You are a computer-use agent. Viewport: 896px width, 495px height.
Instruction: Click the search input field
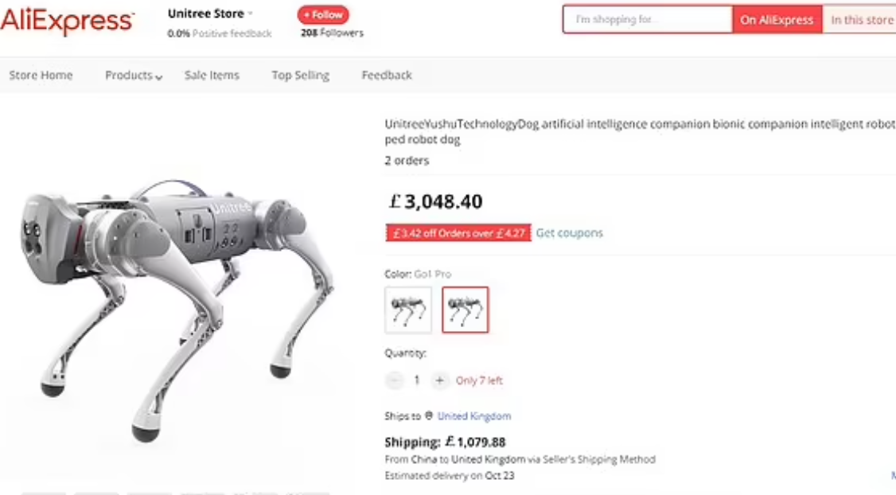click(648, 19)
